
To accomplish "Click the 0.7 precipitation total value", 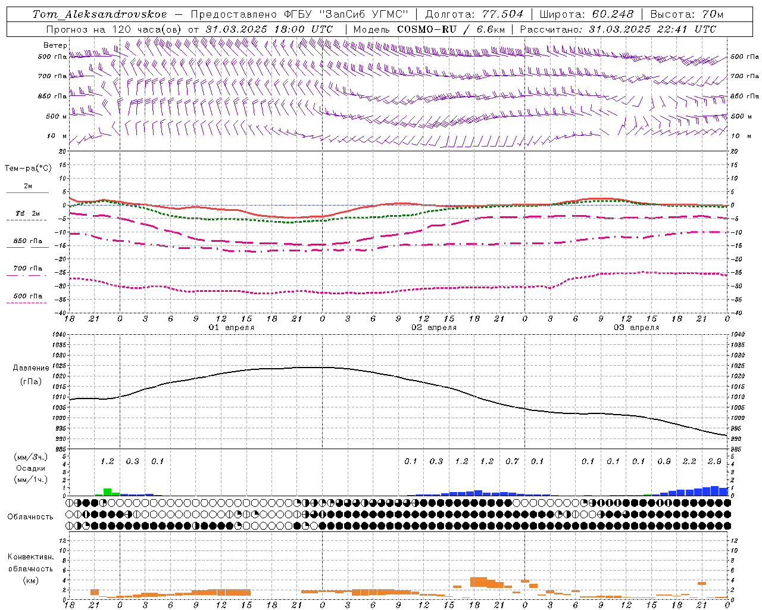I will point(512,461).
